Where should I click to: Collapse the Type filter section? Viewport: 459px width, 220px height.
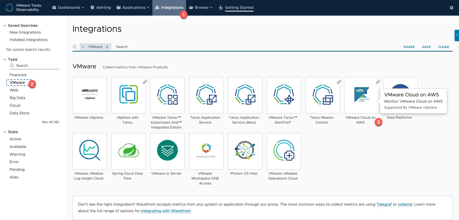pos(5,60)
